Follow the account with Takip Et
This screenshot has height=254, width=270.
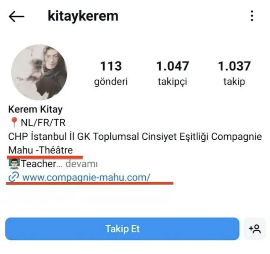pyautogui.click(x=122, y=229)
